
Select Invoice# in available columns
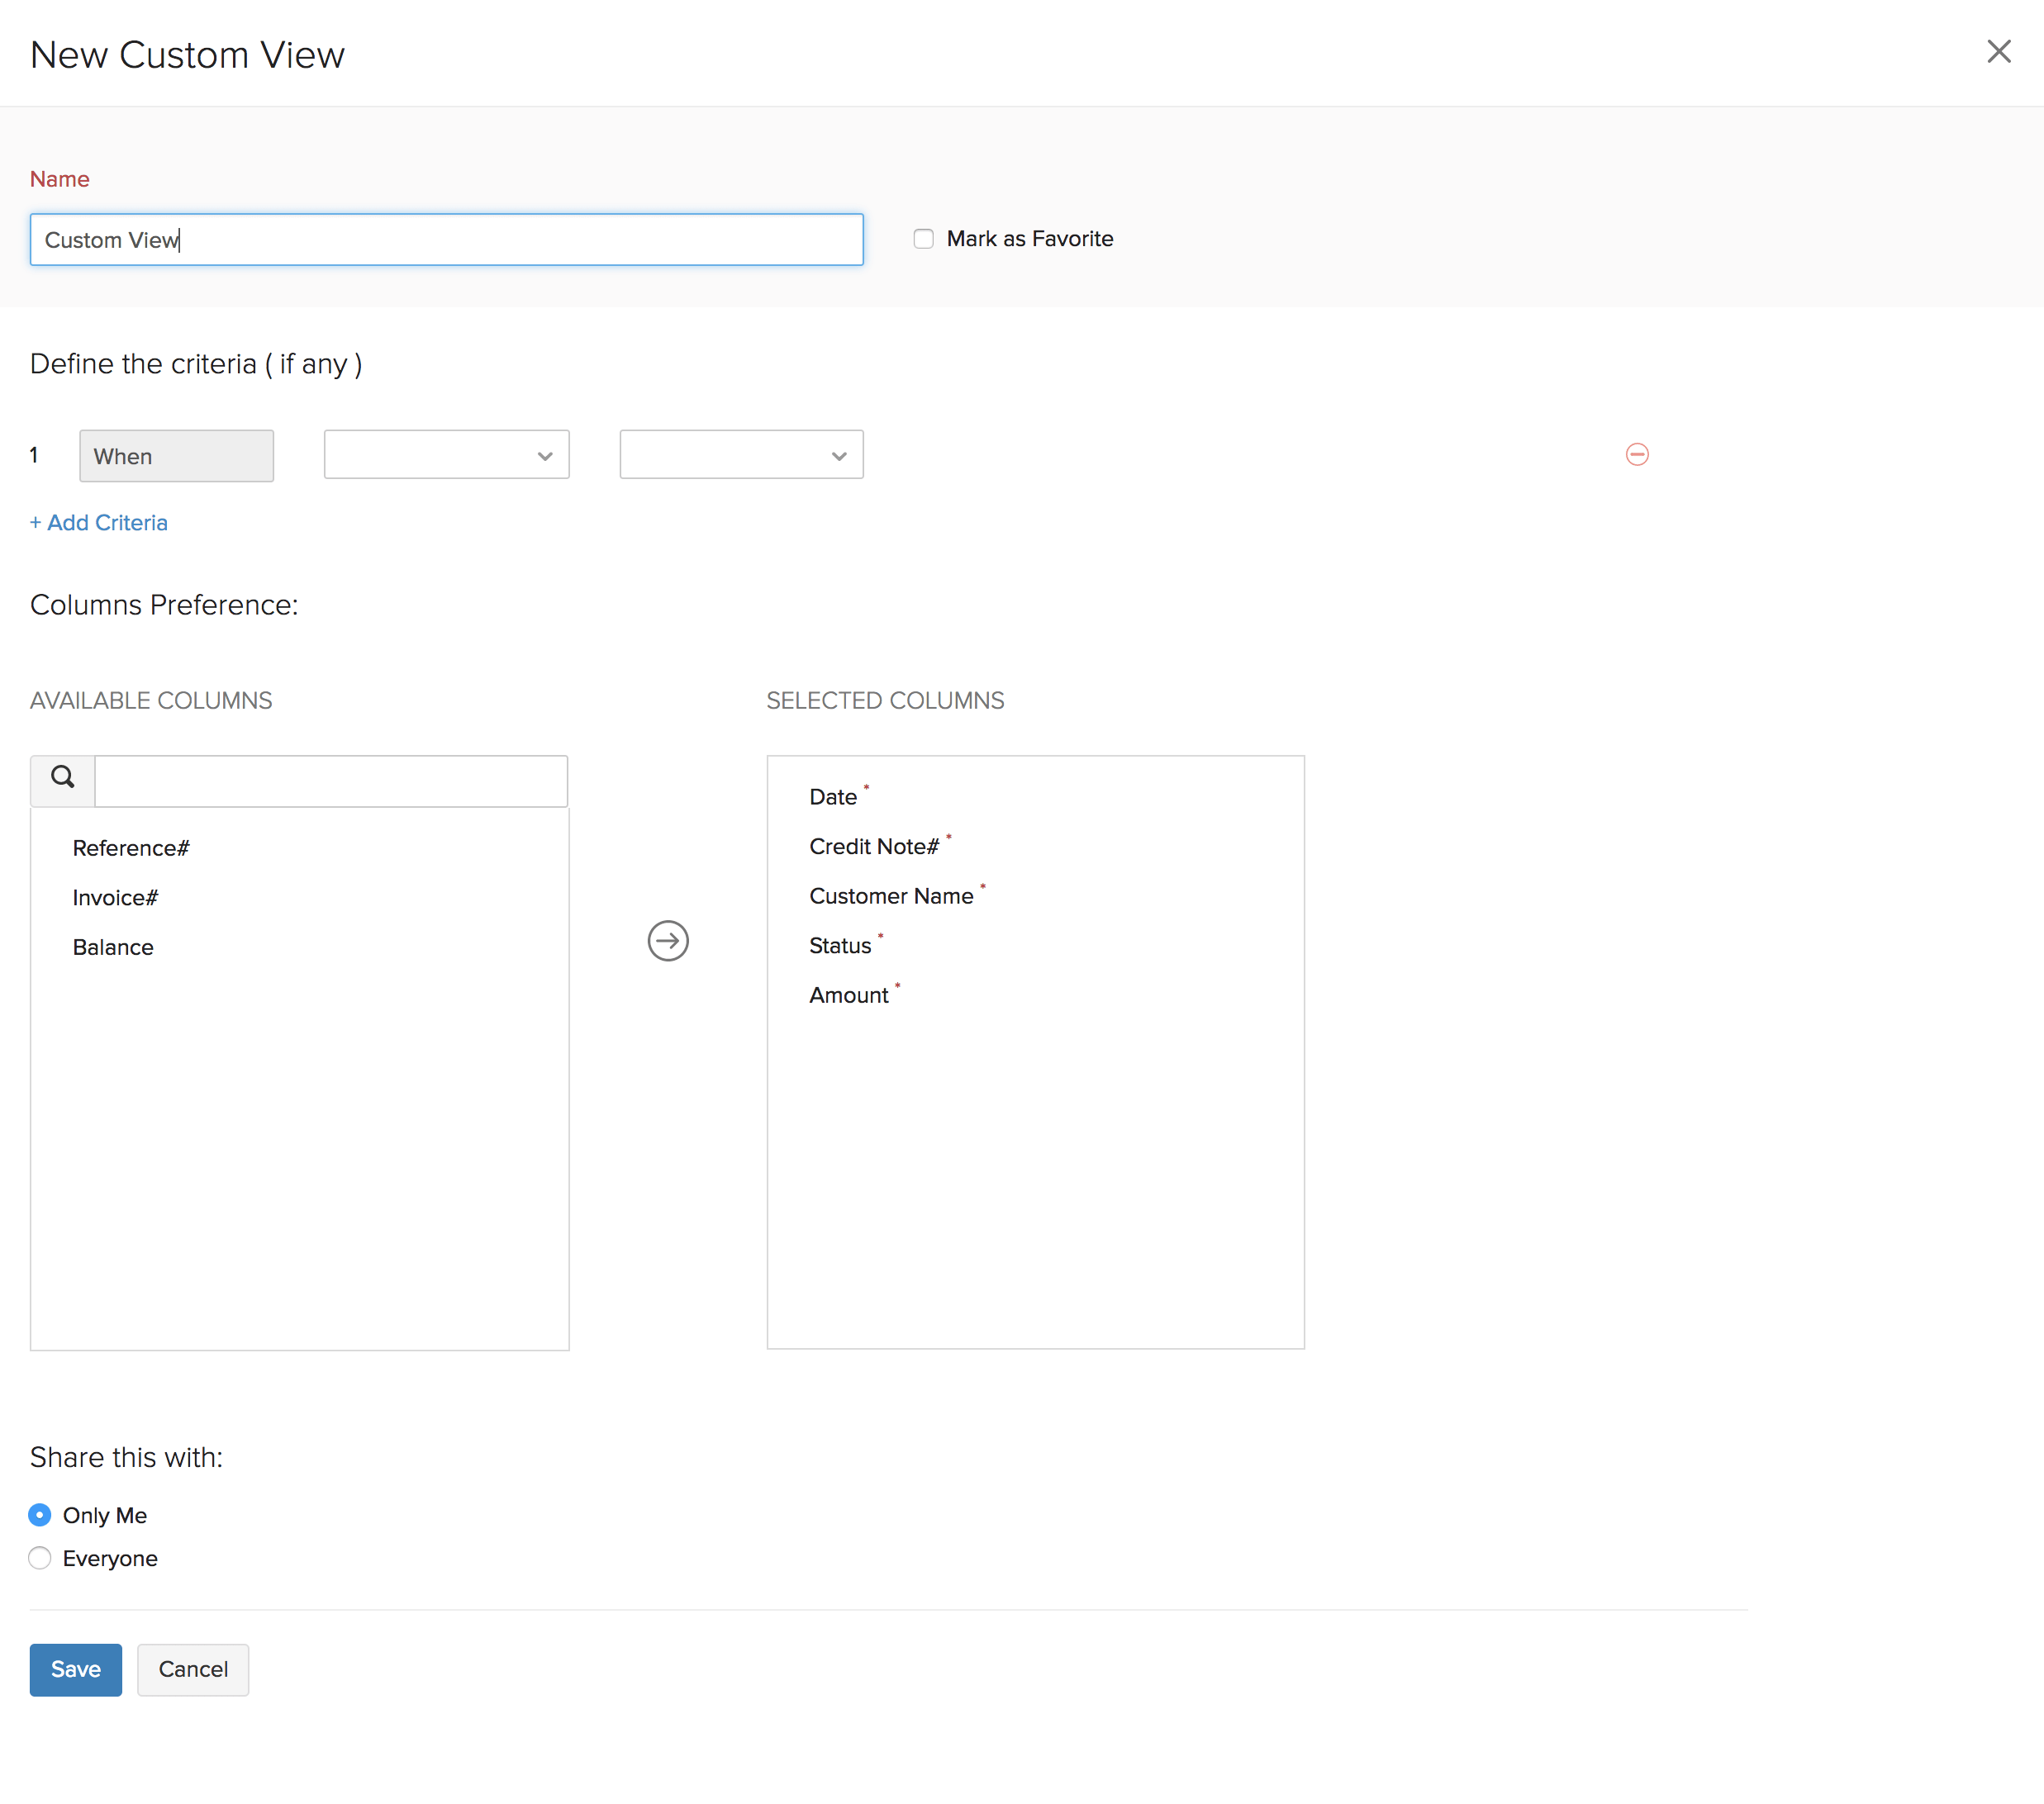pos(115,897)
